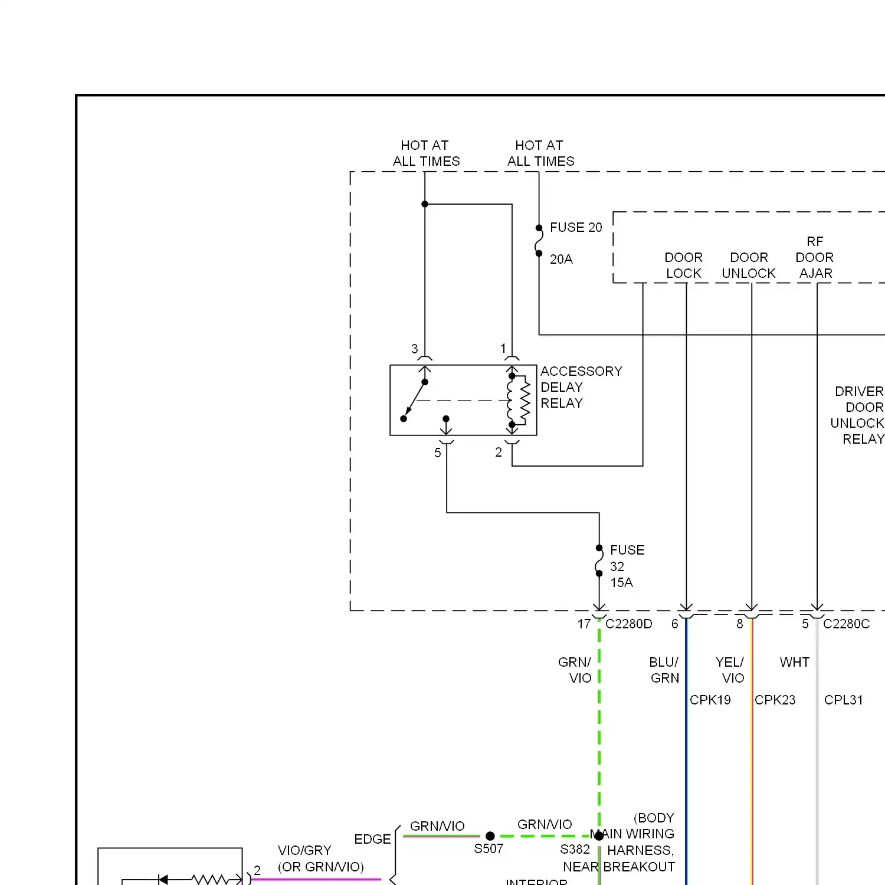Select relay pin number 1

(x=503, y=348)
